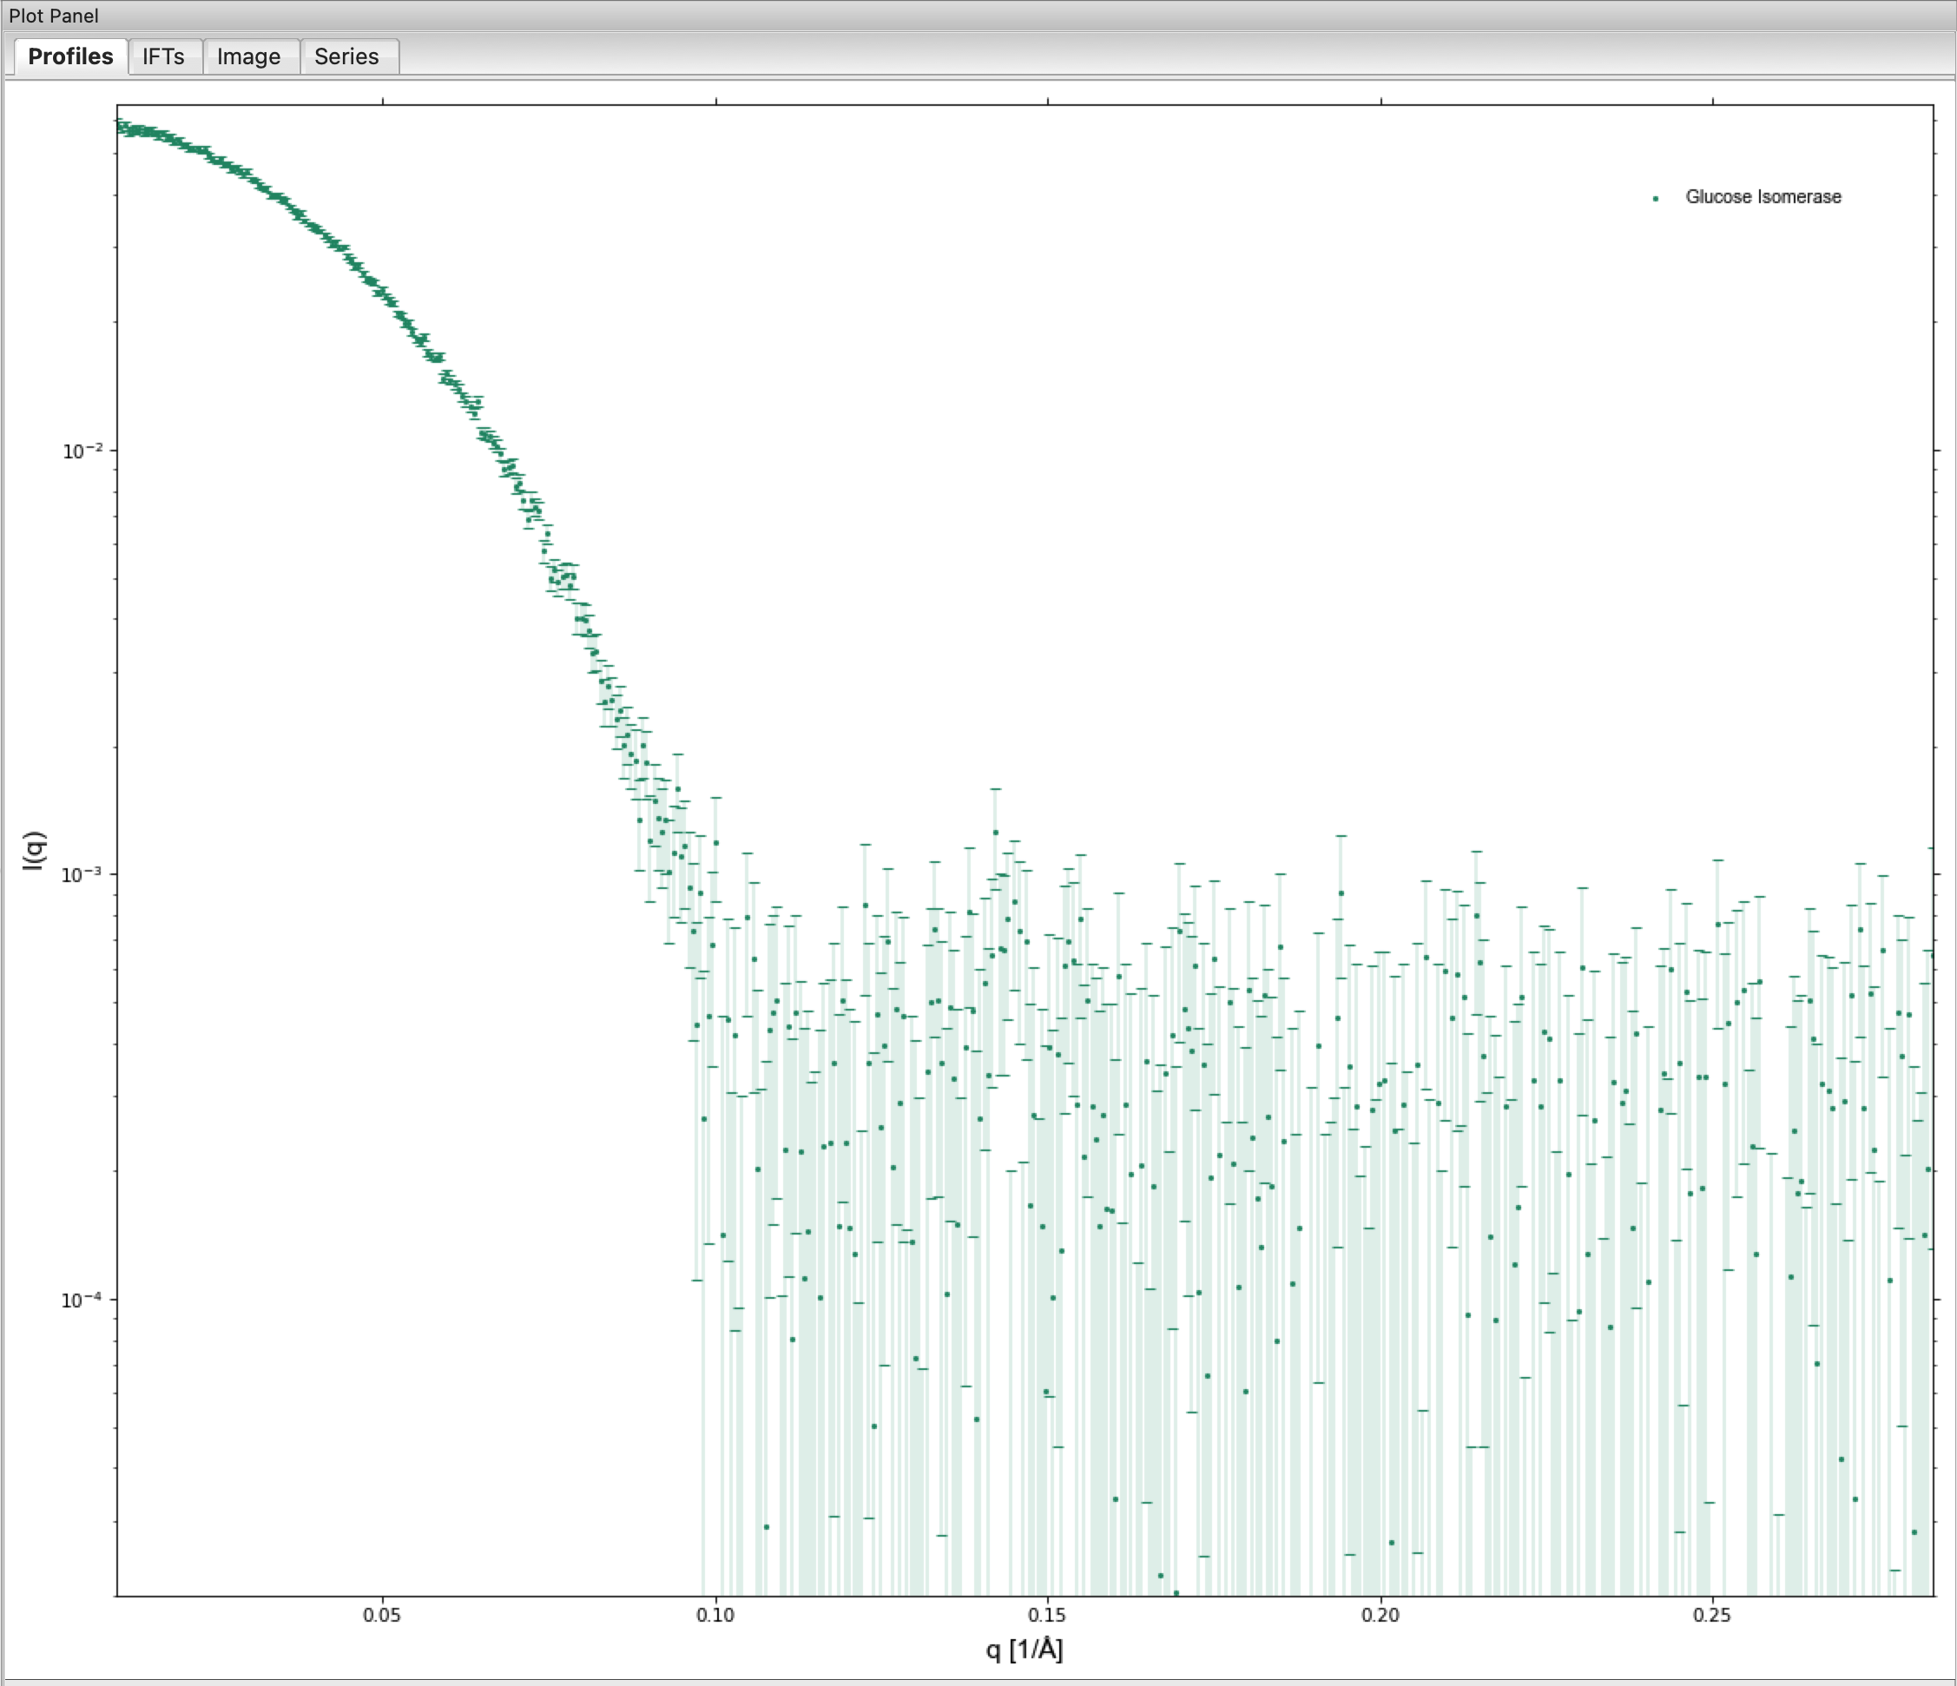This screenshot has height=1686, width=1957.
Task: Click the green legend marker dot
Action: pos(1655,198)
